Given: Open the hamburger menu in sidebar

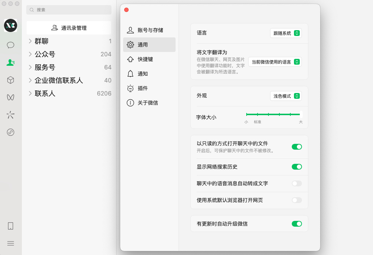Looking at the screenshot, I should 11,243.
